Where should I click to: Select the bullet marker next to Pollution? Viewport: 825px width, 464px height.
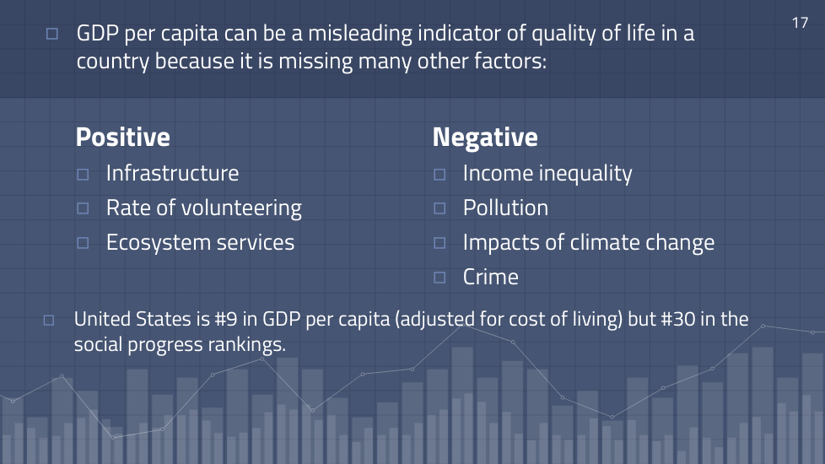(x=439, y=208)
